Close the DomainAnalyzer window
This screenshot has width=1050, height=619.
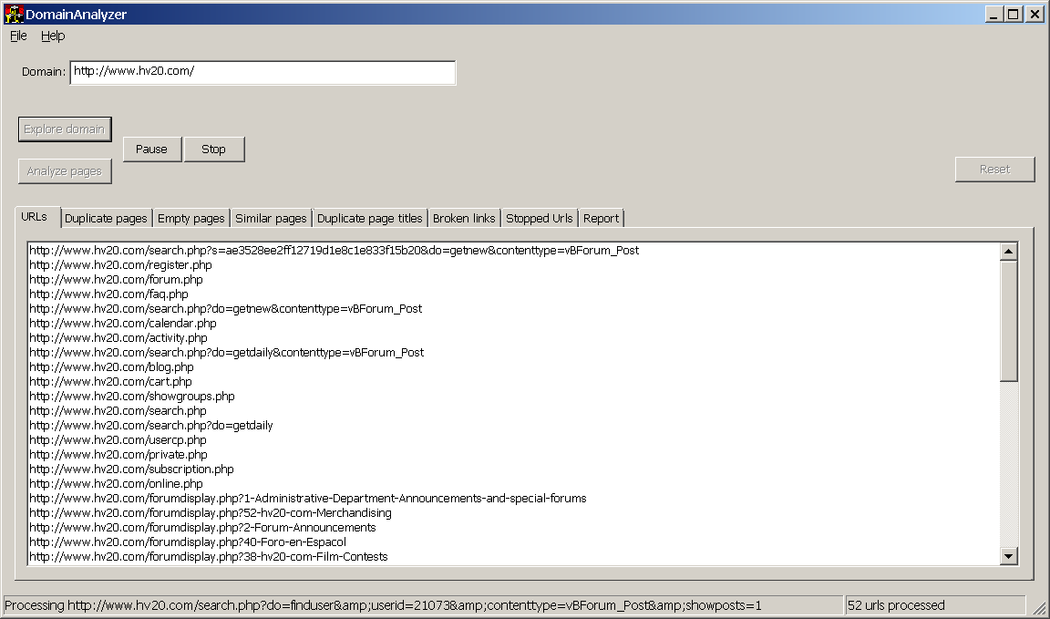pos(1035,14)
